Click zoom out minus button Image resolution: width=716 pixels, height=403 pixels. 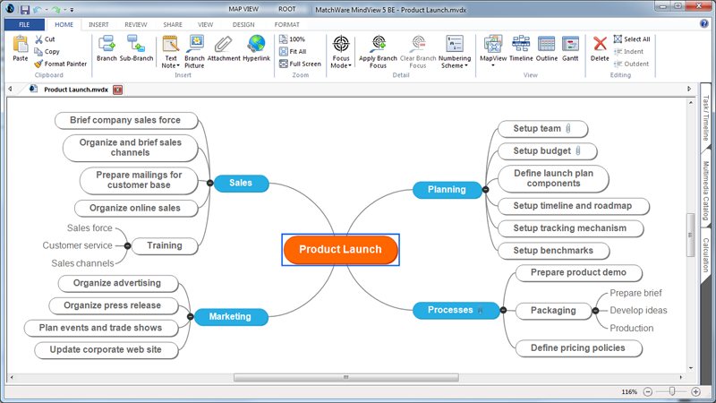[x=647, y=391]
